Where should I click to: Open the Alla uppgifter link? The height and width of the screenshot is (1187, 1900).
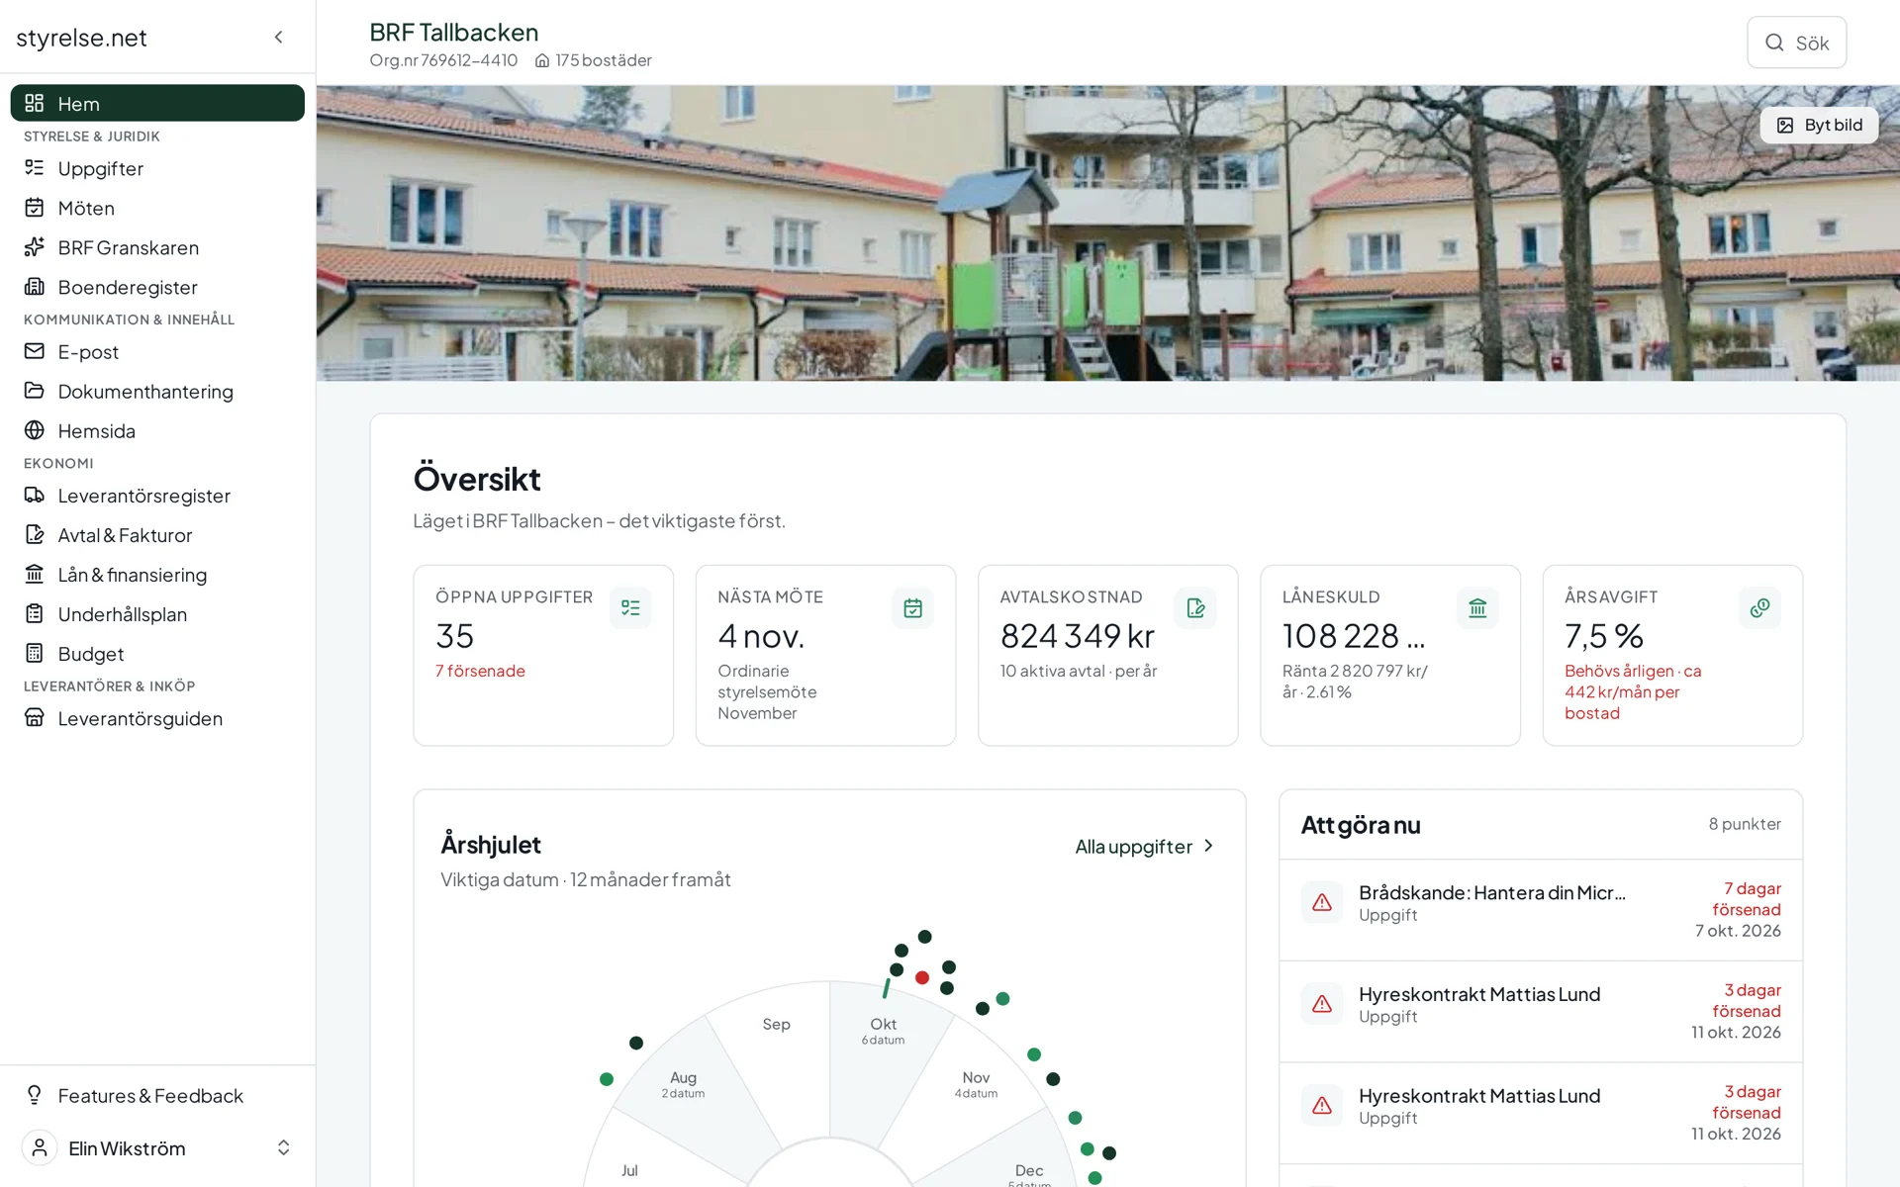pyautogui.click(x=1145, y=847)
